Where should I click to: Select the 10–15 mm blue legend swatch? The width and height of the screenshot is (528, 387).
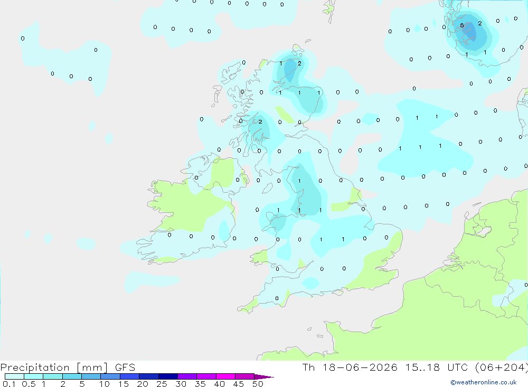[110, 376]
